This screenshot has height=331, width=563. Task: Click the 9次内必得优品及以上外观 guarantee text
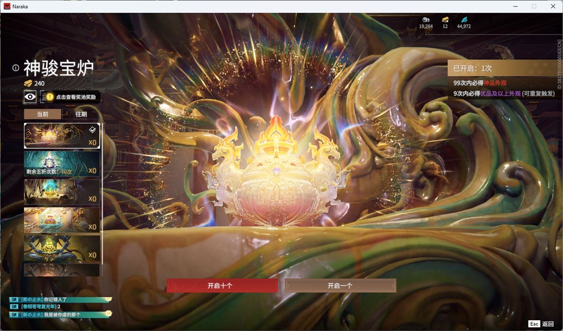504,93
